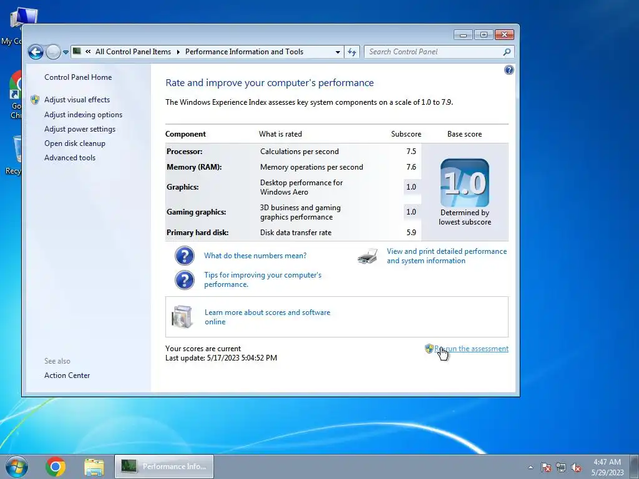The image size is (639, 479).
Task: Open the Windows Start menu
Action: [x=17, y=467]
